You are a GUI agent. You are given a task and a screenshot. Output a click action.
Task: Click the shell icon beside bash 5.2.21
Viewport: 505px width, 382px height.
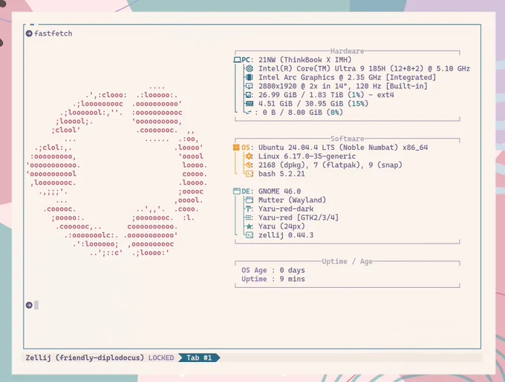pos(250,174)
